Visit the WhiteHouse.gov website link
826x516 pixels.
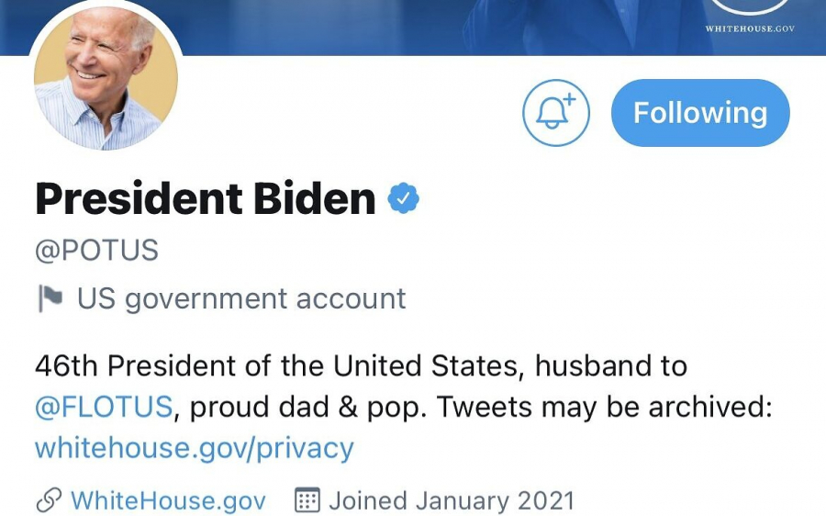point(168,500)
